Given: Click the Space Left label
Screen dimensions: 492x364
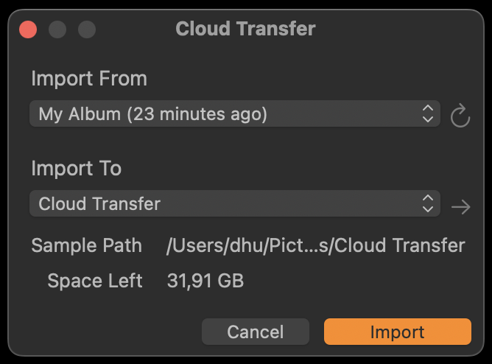Looking at the screenshot, I should [x=95, y=281].
